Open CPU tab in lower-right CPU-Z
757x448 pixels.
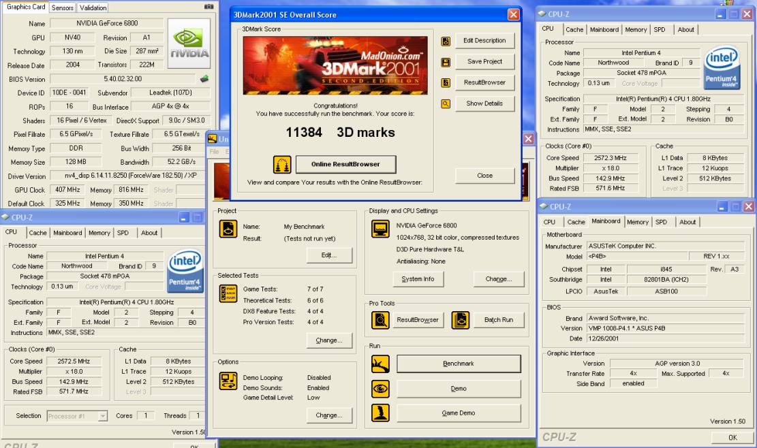549,222
